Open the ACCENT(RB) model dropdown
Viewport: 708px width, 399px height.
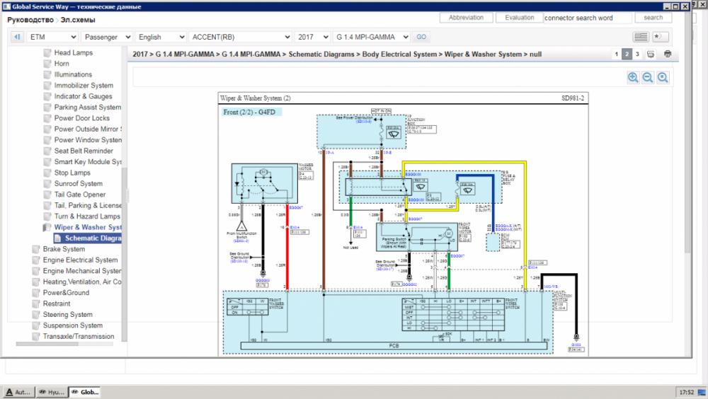tap(240, 37)
